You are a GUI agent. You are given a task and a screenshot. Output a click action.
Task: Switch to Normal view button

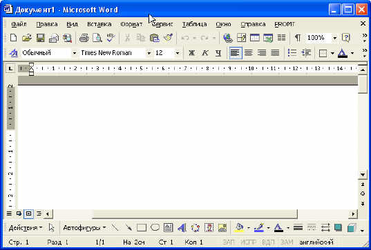(9, 213)
